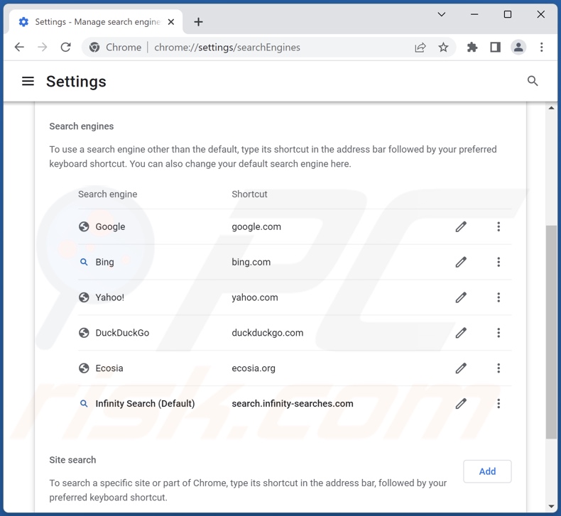Click the duckduckgo.com shortcut text
561x516 pixels.
pyautogui.click(x=268, y=333)
